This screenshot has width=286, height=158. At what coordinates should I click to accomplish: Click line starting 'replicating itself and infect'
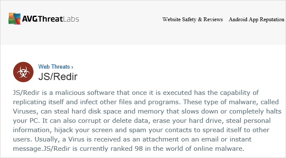(x=146, y=102)
